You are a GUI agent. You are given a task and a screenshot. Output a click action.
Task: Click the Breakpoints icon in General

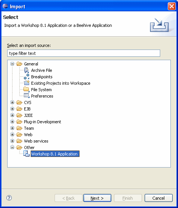pos(27,77)
